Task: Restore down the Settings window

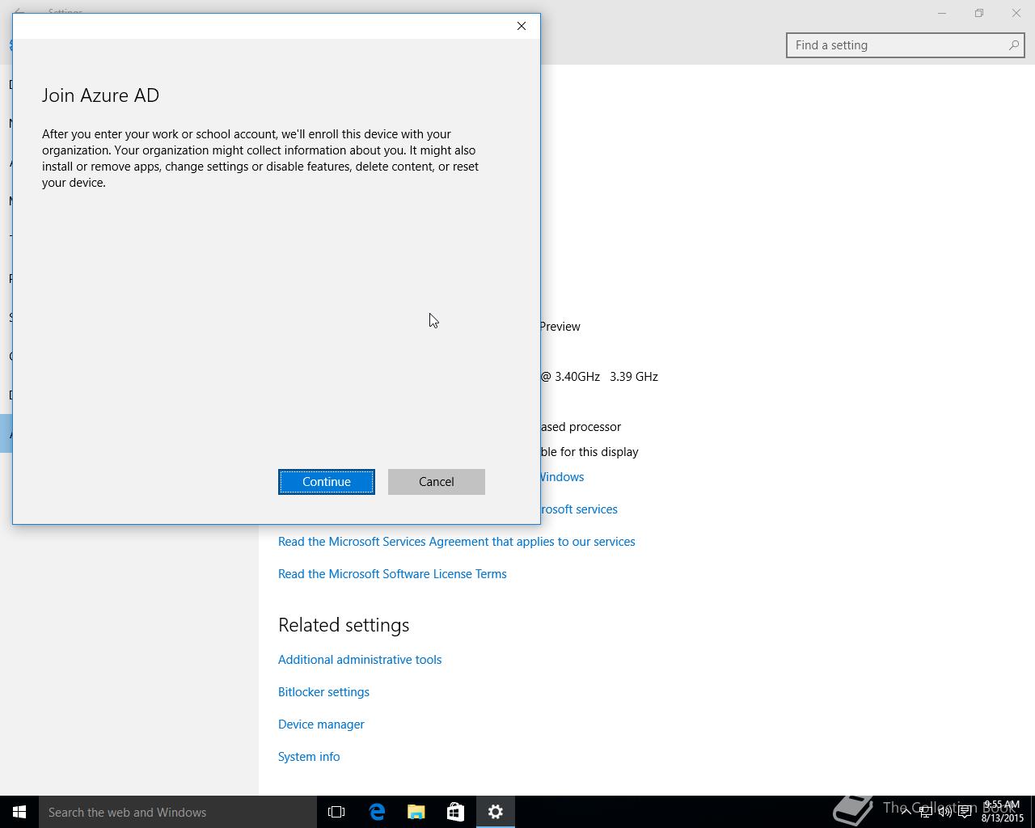Action: click(979, 13)
